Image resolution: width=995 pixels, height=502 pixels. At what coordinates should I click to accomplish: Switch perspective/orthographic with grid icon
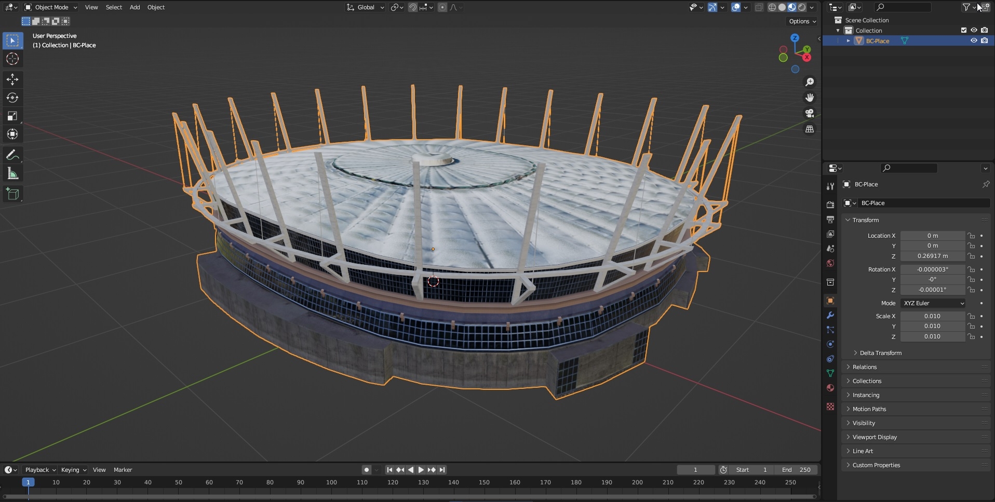[809, 129]
